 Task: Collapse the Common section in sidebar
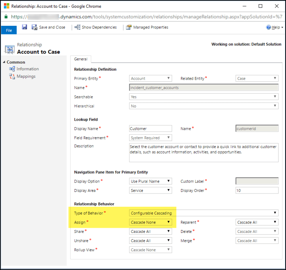coord(4,62)
